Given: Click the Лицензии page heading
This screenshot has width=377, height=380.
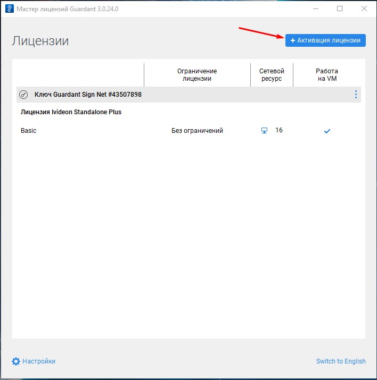Looking at the screenshot, I should point(40,41).
